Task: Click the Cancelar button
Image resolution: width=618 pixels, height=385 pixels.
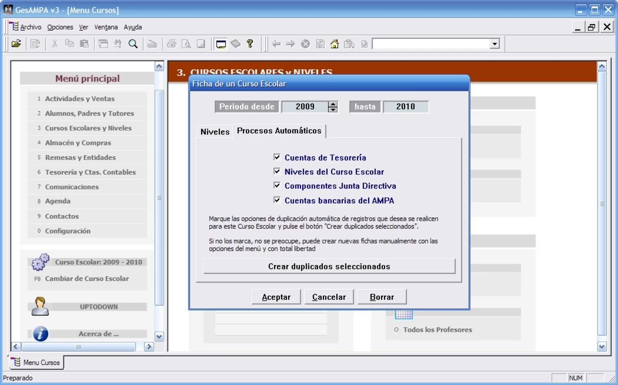Action: click(329, 297)
